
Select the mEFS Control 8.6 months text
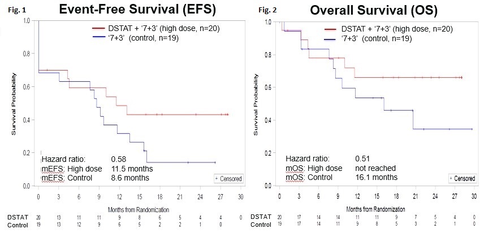[129, 178]
